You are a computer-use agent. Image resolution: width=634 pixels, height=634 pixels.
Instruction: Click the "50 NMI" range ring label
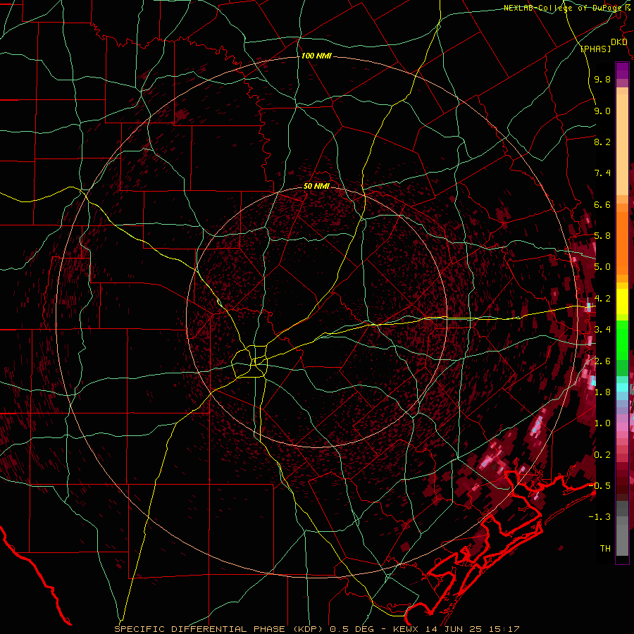pos(316,186)
